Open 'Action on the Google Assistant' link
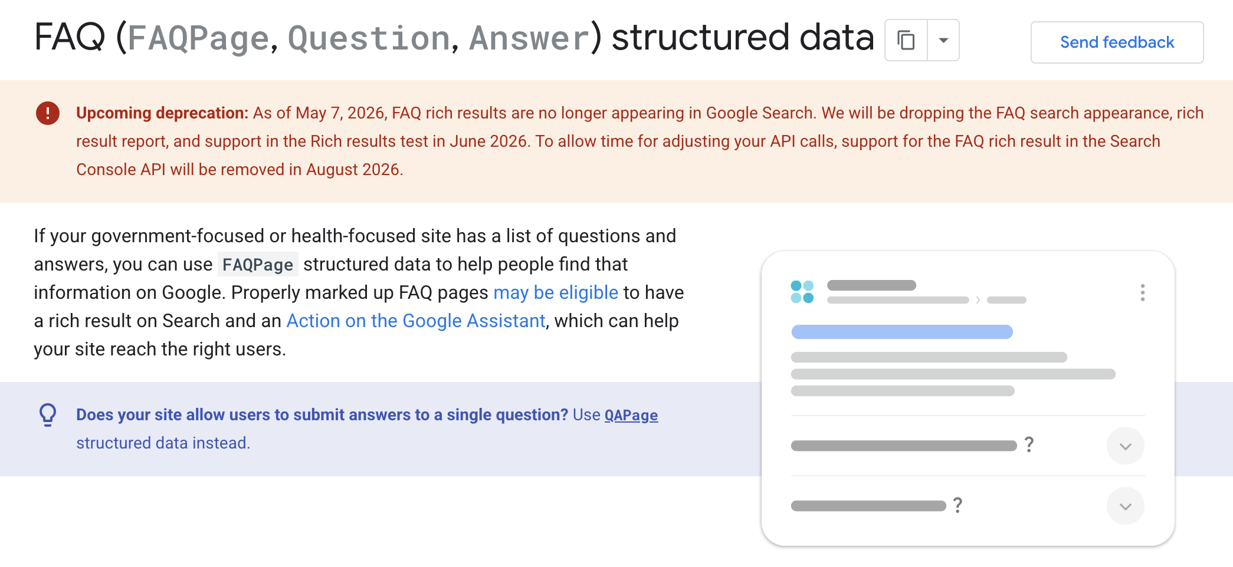Screen dimensions: 1233x567 click(x=416, y=321)
